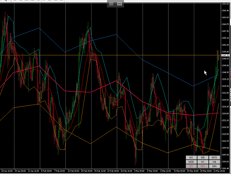
Task: Click the 1 Mar 08:00 time label
Action: click(139, 171)
